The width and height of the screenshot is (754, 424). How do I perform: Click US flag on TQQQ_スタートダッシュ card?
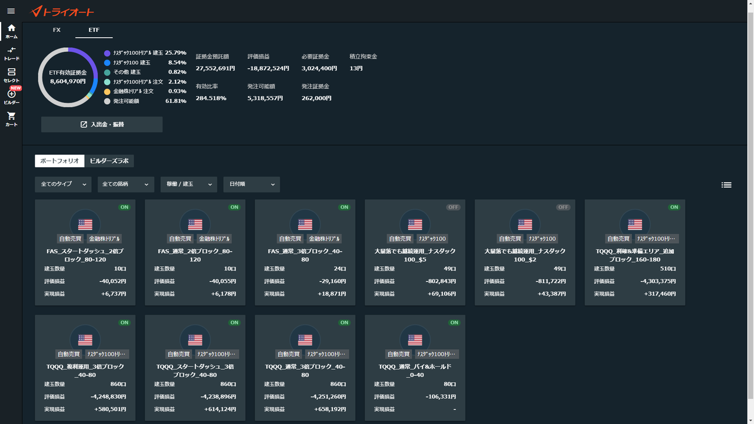195,340
